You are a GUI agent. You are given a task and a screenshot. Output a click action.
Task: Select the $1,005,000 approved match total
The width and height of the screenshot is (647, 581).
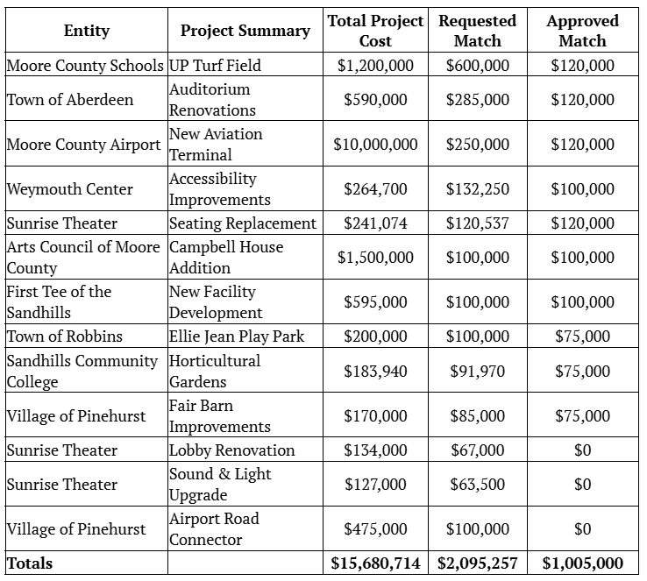(x=582, y=563)
